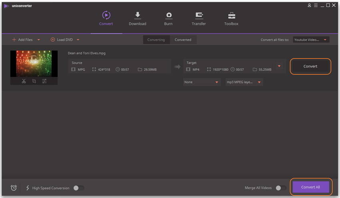The height and width of the screenshot is (198, 340).
Task: Convert the Dean and Toni Elves file
Action: [x=310, y=66]
